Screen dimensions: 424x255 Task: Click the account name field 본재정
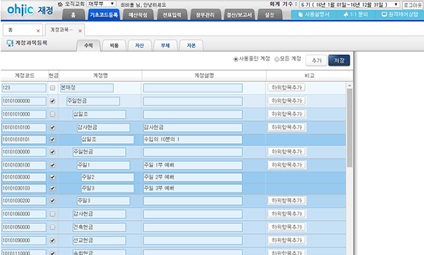[x=86, y=88]
